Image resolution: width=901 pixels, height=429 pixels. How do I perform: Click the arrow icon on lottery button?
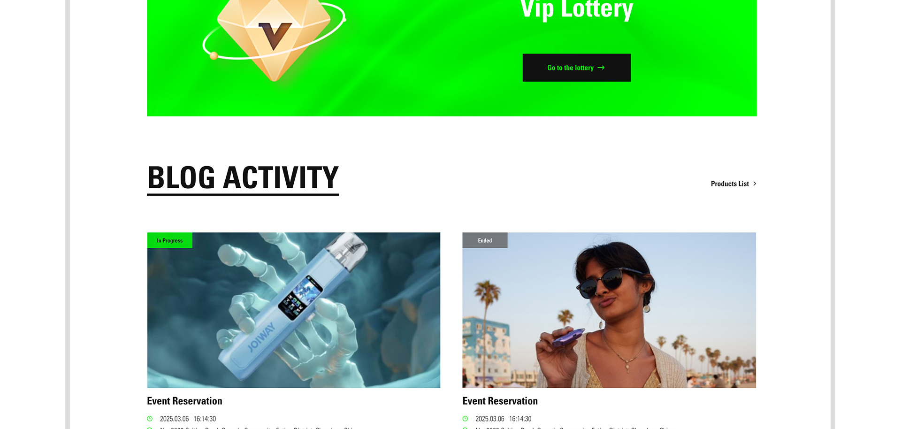pyautogui.click(x=601, y=68)
